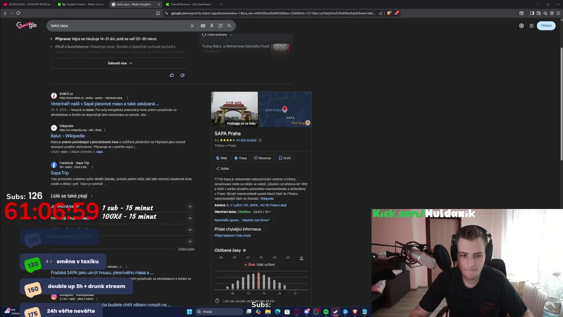Viewport: 563px width, 317px height.
Task: Start voice search with microphone icon
Action: pyautogui.click(x=212, y=26)
